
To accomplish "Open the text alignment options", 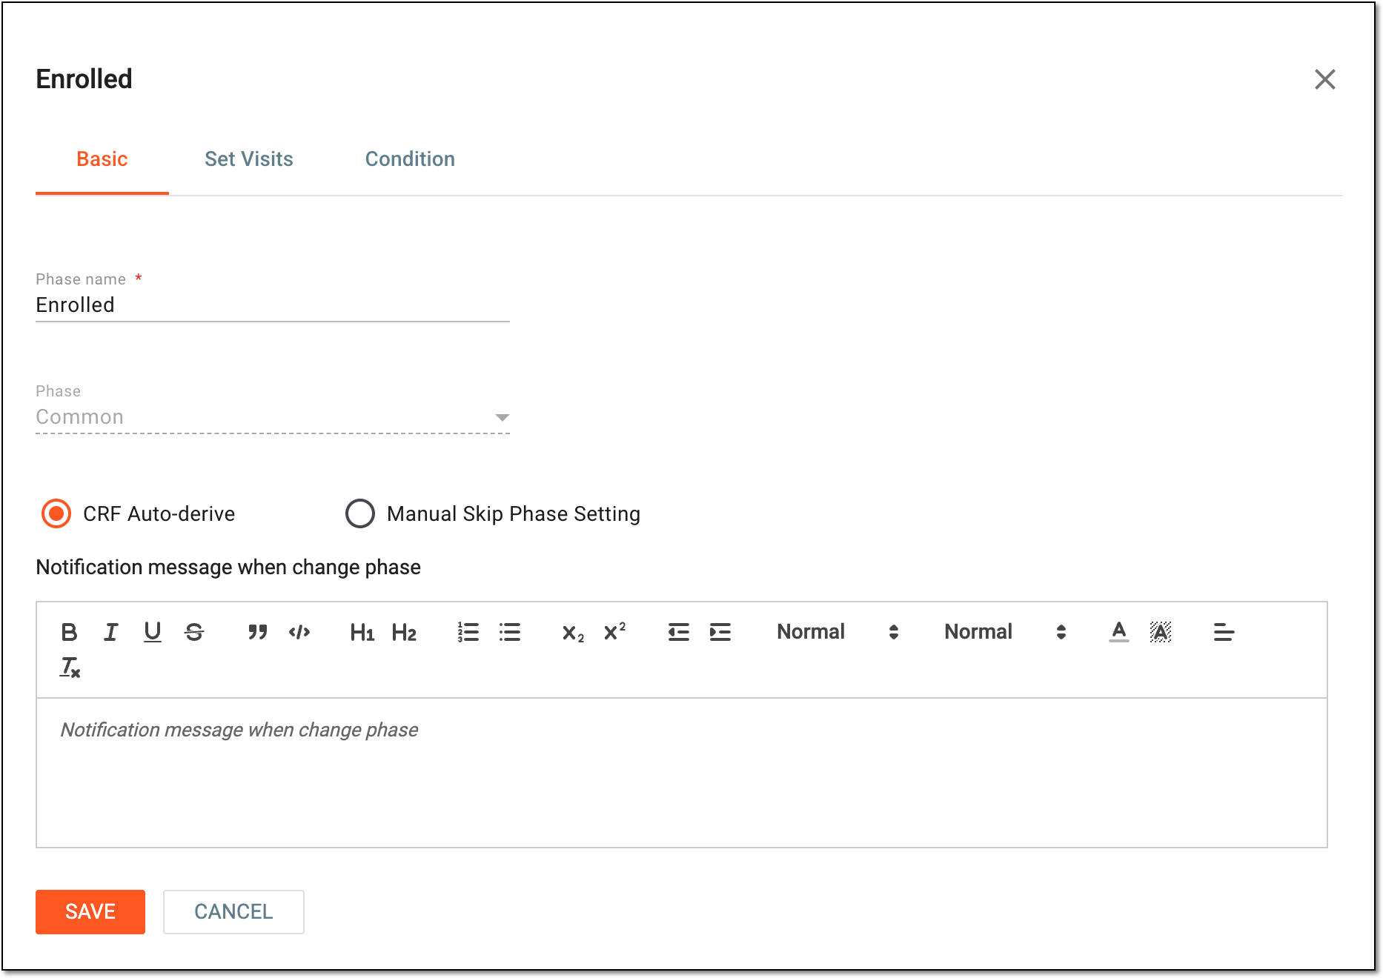I will coord(1224,632).
